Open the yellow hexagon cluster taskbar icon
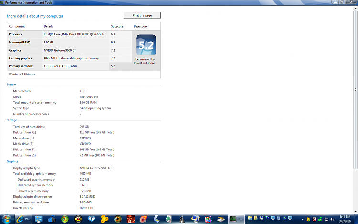This screenshot has width=358, height=224. click(x=105, y=219)
